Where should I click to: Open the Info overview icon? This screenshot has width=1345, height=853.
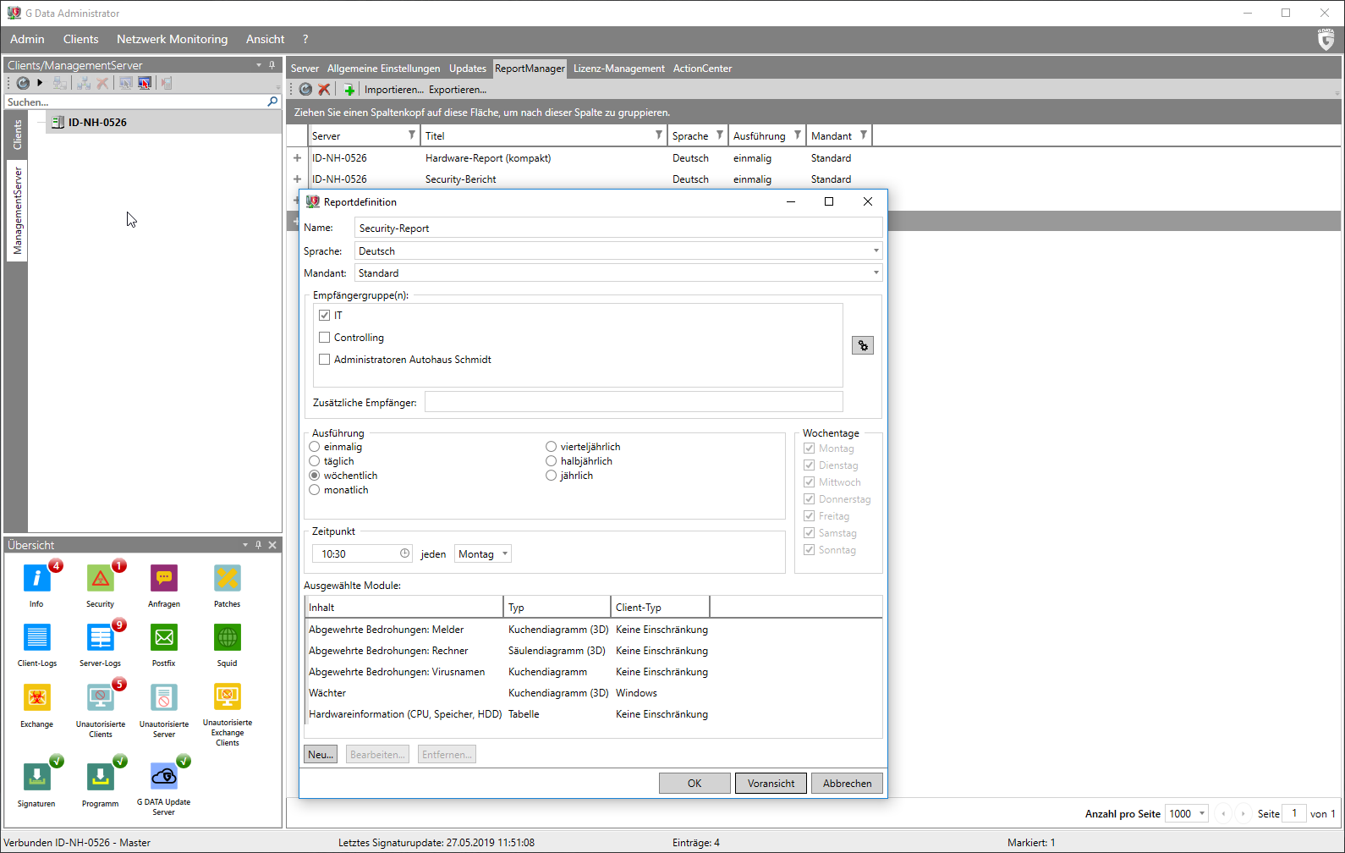click(36, 579)
